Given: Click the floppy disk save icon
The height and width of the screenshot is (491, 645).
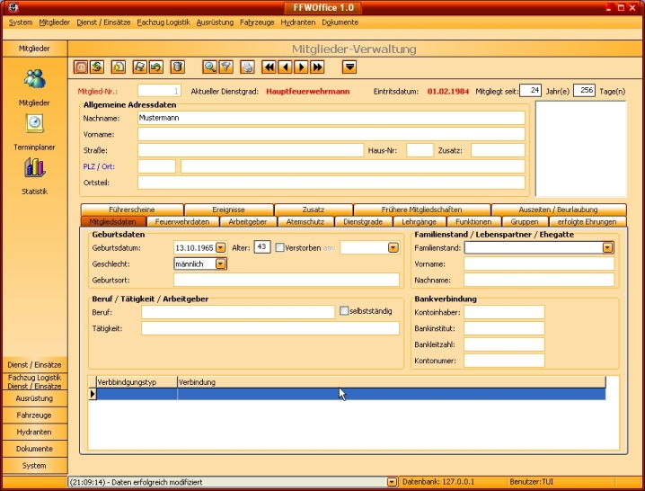Looking at the screenshot, I should (x=139, y=67).
